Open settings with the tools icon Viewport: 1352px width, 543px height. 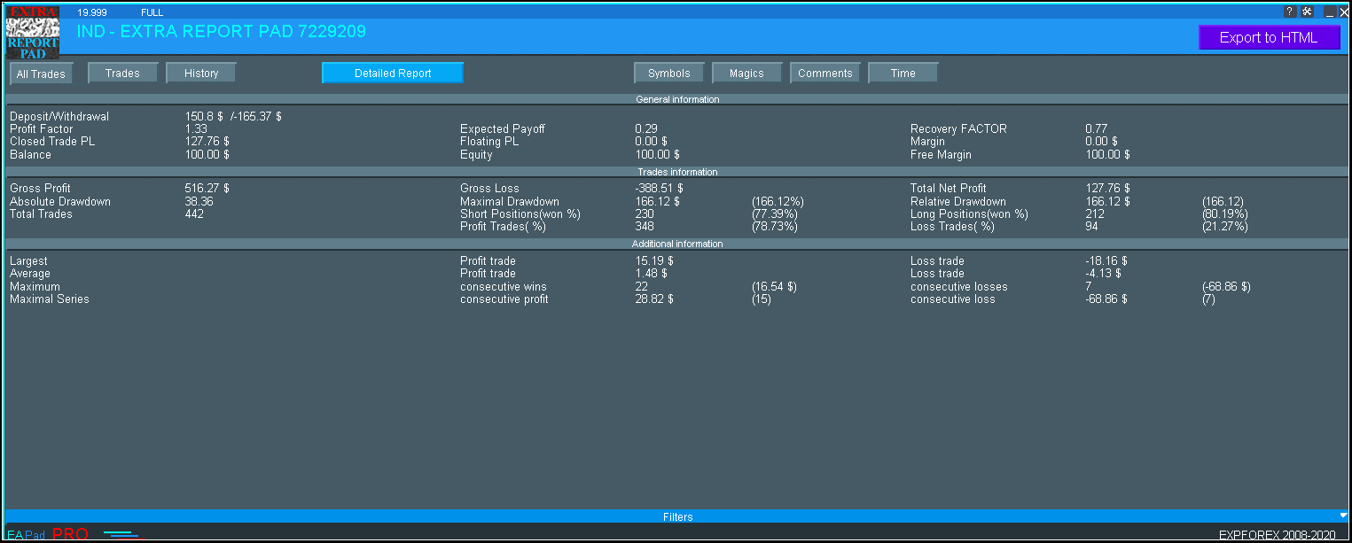click(1307, 12)
